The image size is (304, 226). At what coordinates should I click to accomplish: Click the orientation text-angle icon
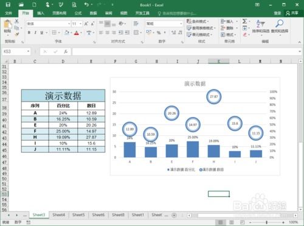tap(121, 24)
